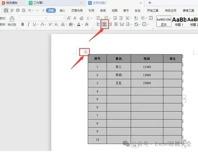The width and height of the screenshot is (198, 152).
Task: Open the 审阅 (Review) tab
Action: [x=103, y=10]
